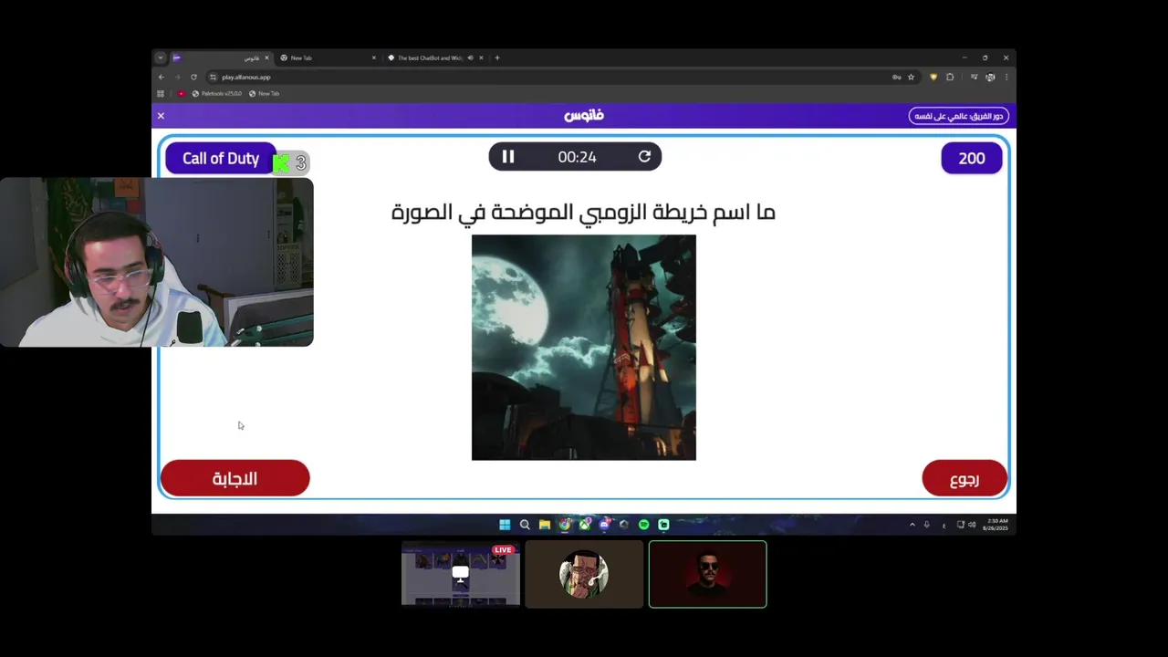Switch to the New Tab browser tab
This screenshot has height=657, width=1168.
pyautogui.click(x=328, y=57)
